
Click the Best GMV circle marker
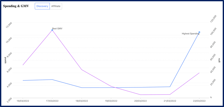pyautogui.click(x=52, y=30)
